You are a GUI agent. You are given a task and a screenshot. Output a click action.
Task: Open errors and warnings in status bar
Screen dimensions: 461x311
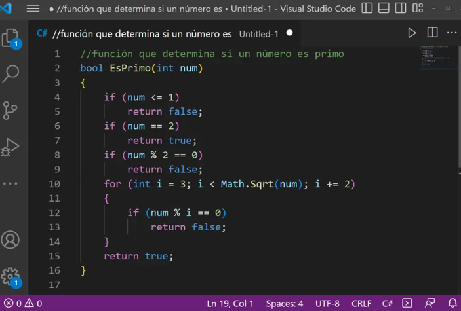23,303
